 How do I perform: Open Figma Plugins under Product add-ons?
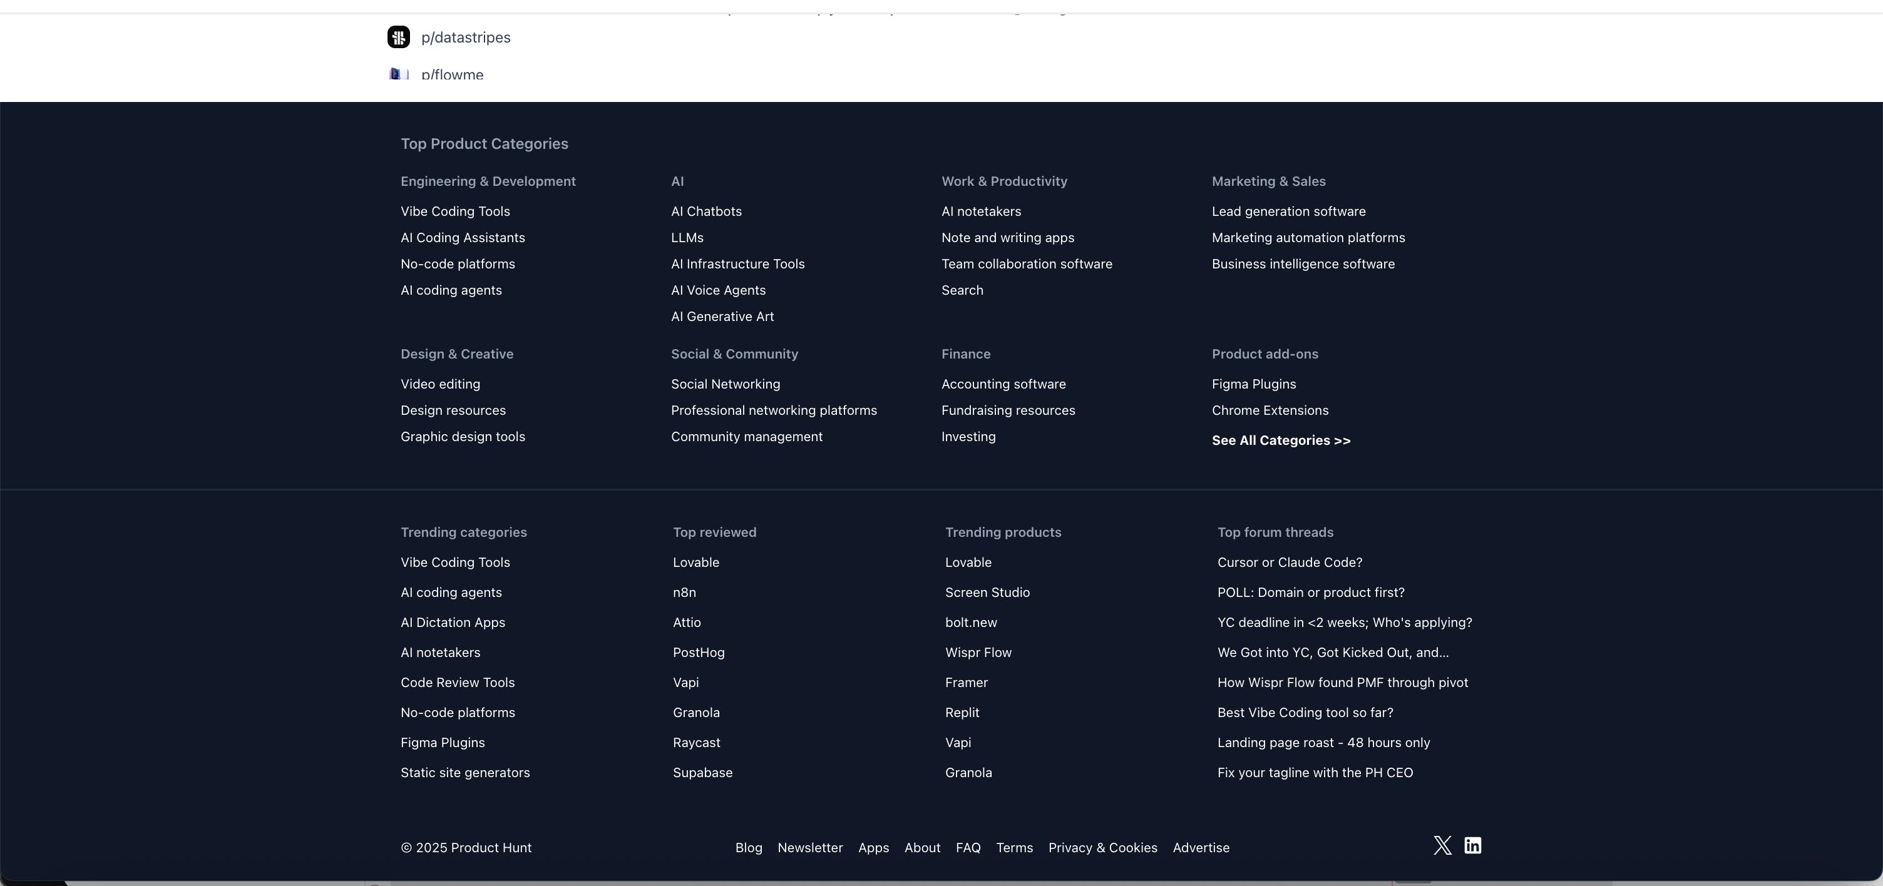pyautogui.click(x=1254, y=384)
